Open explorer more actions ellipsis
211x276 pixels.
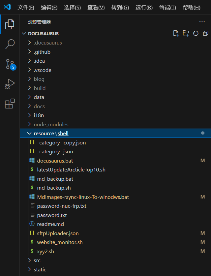pyautogui.click(x=202, y=22)
